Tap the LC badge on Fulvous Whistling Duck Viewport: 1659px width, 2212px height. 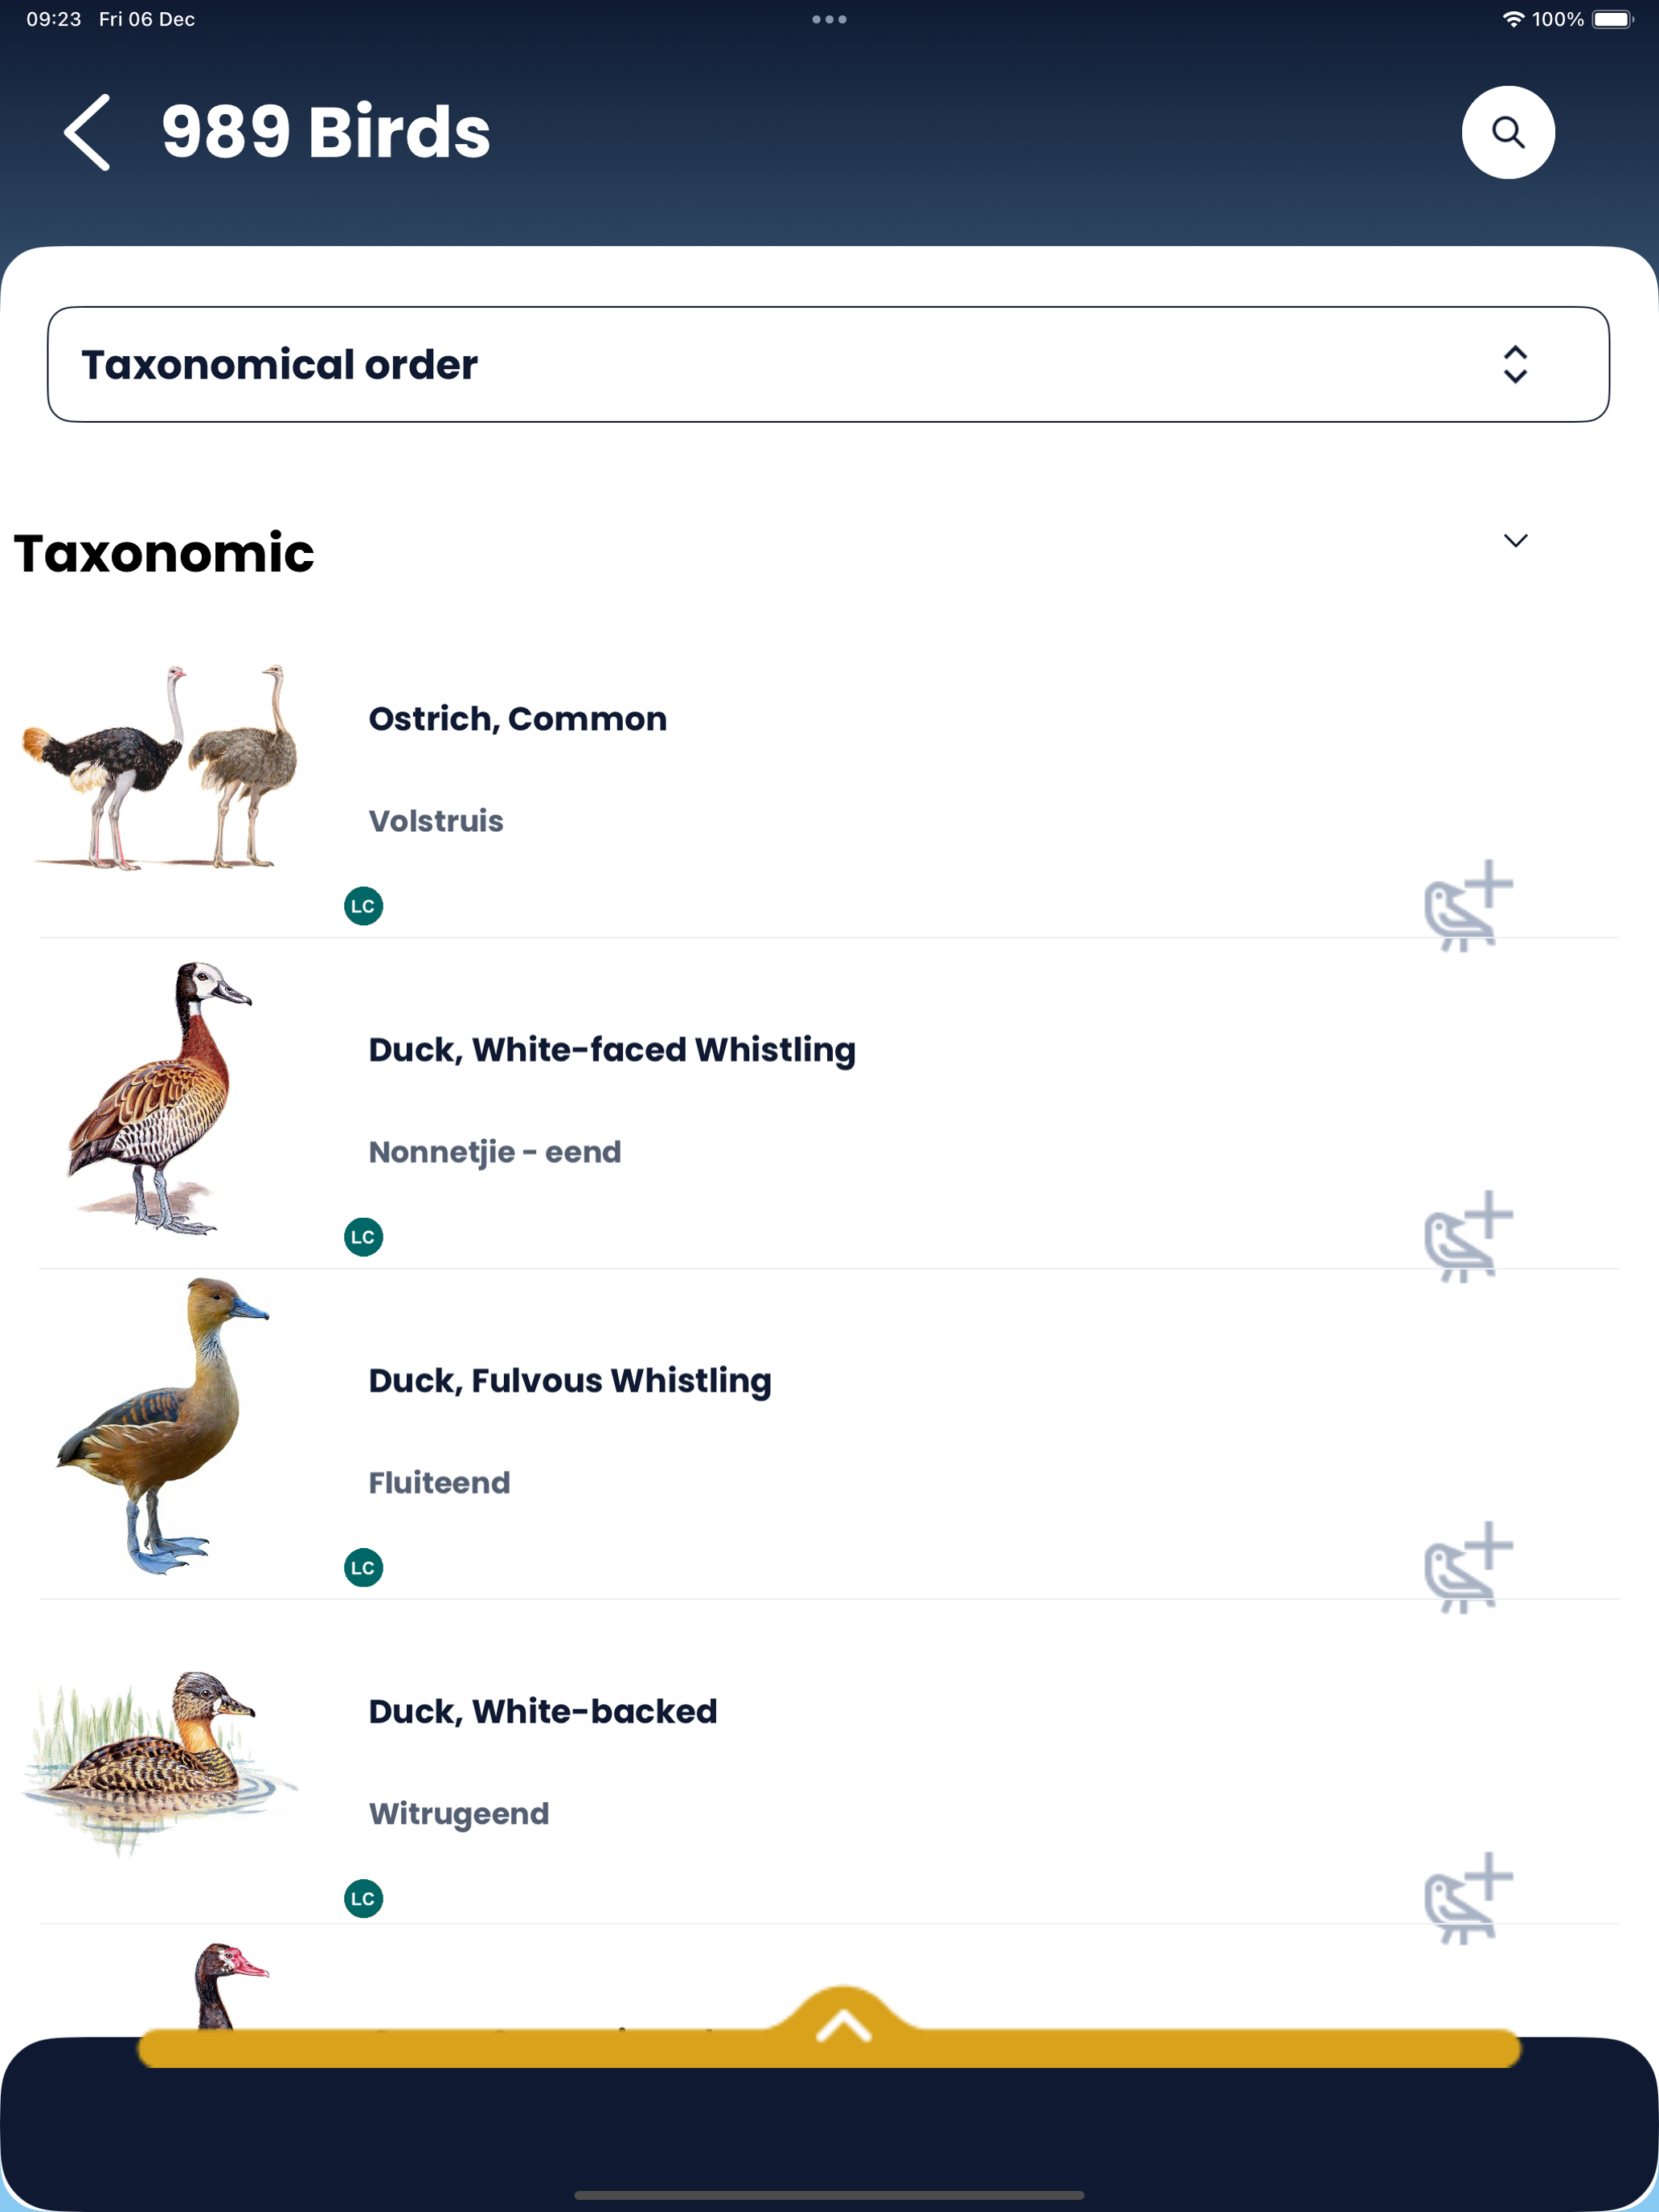tap(363, 1567)
